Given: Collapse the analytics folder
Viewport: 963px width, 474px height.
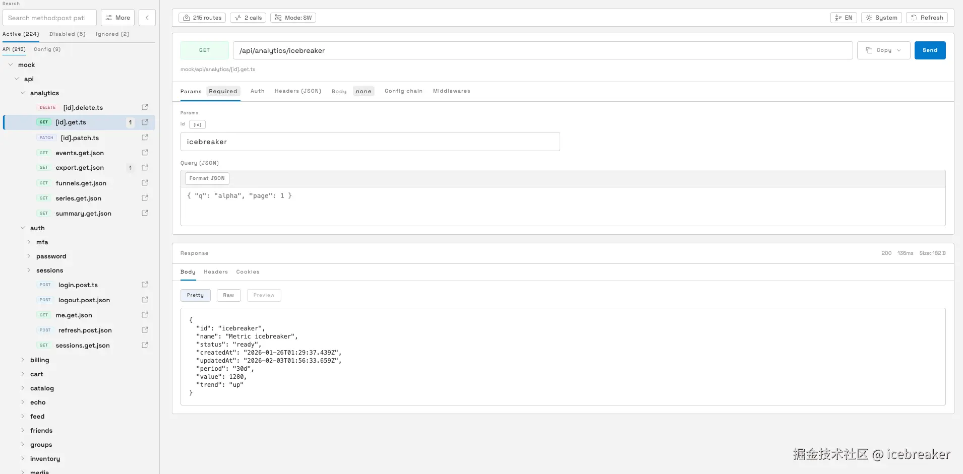Looking at the screenshot, I should point(23,93).
